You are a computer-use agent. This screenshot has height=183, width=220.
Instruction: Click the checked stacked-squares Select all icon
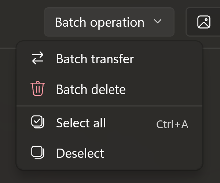point(38,122)
